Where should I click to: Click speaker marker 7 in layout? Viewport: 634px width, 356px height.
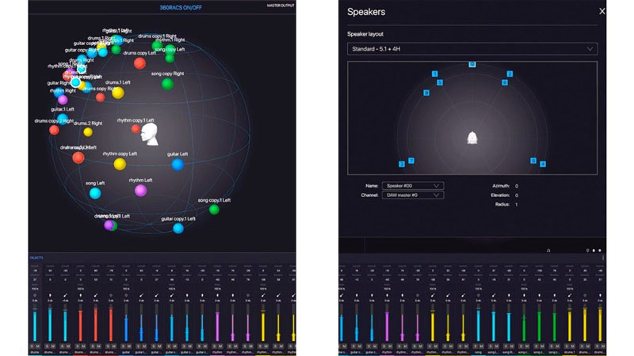tap(411, 161)
